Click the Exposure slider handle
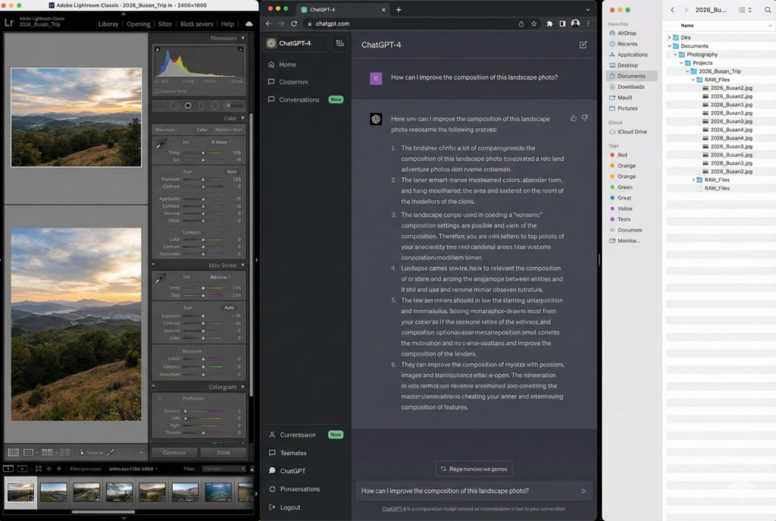Screen dimensions: 776x521 203,179
